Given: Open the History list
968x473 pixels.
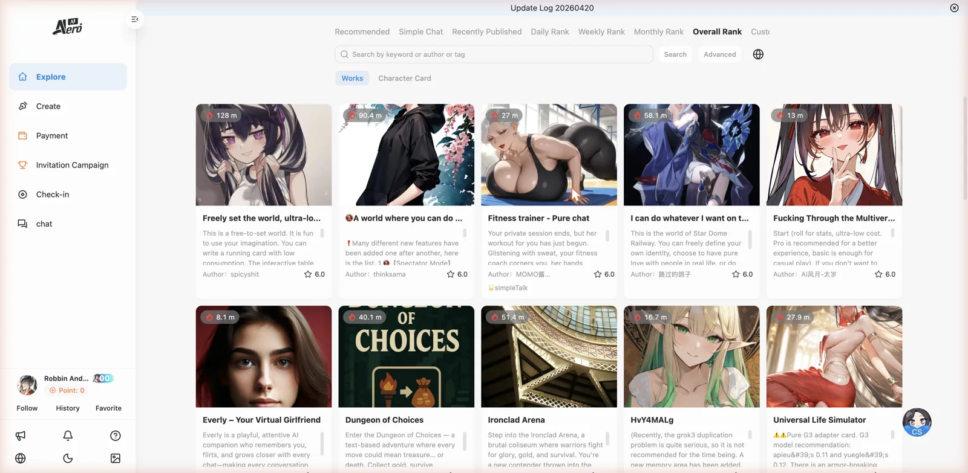Looking at the screenshot, I should click(68, 408).
